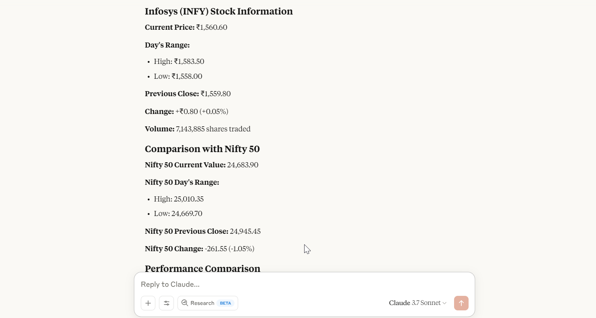Focus the Reply to Claude input field
This screenshot has height=318, width=596.
304,284
